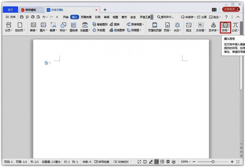Image resolution: width=245 pixels, height=167 pixels.
Task: Click the Visitor Login (访客登录) button
Action: tap(231, 9)
